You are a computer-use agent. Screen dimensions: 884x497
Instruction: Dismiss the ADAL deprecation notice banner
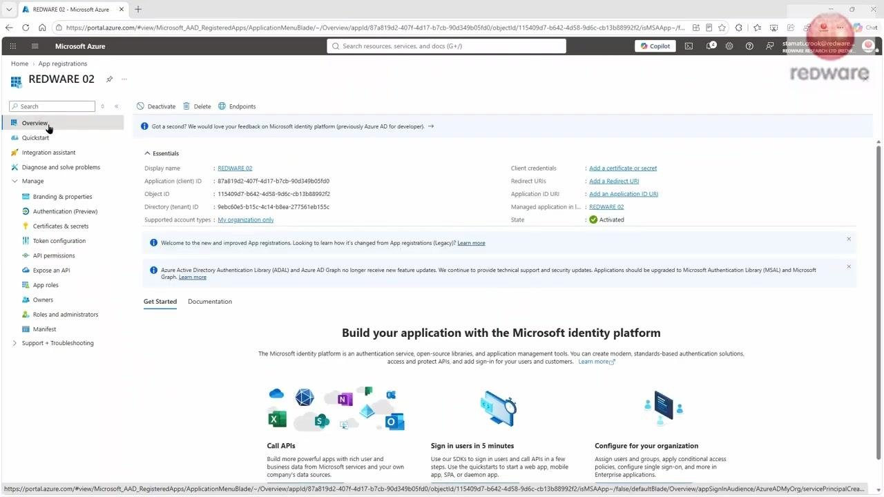[x=849, y=266]
